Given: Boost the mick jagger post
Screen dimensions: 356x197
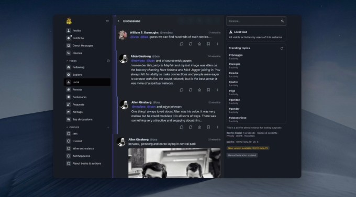Looking at the screenshot, I should [191, 90].
